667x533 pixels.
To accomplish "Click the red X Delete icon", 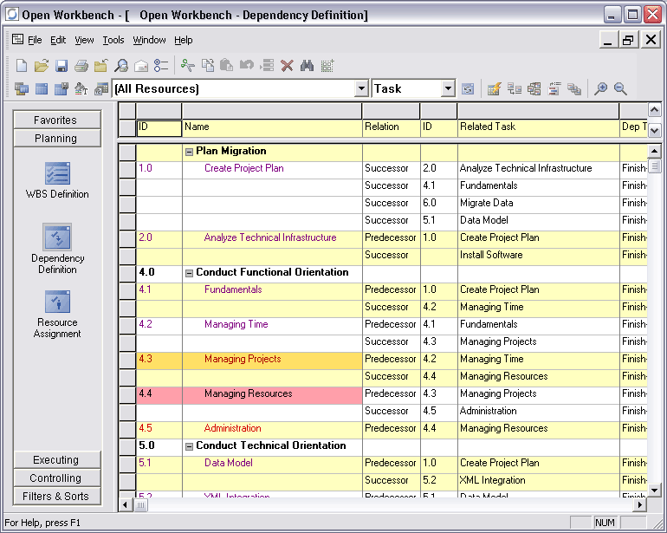I will click(x=287, y=66).
